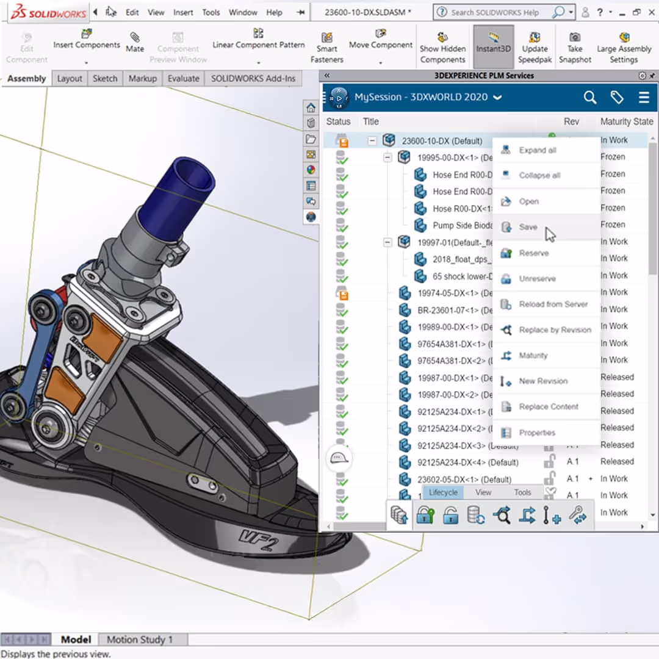The image size is (659, 659).
Task: Toggle the menu bar pin icon
Action: point(300,13)
